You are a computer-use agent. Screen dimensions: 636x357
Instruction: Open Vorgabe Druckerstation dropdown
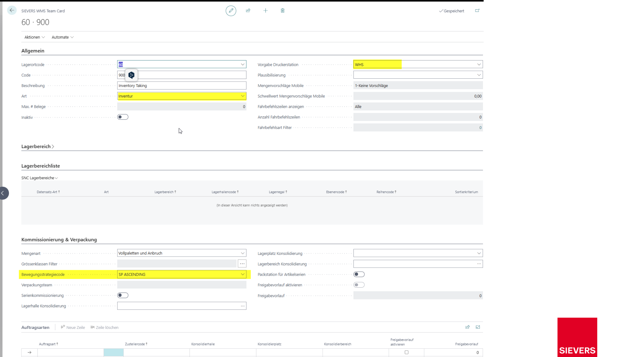coord(479,64)
